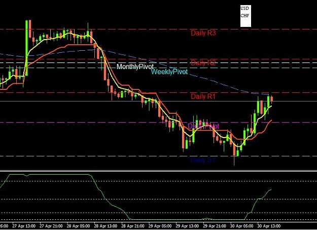
Task: Click the Daily R3 level label
Action: tap(203, 33)
